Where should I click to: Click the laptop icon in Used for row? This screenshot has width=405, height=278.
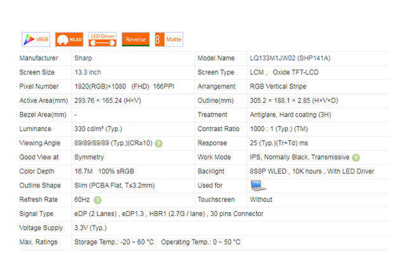click(x=258, y=186)
